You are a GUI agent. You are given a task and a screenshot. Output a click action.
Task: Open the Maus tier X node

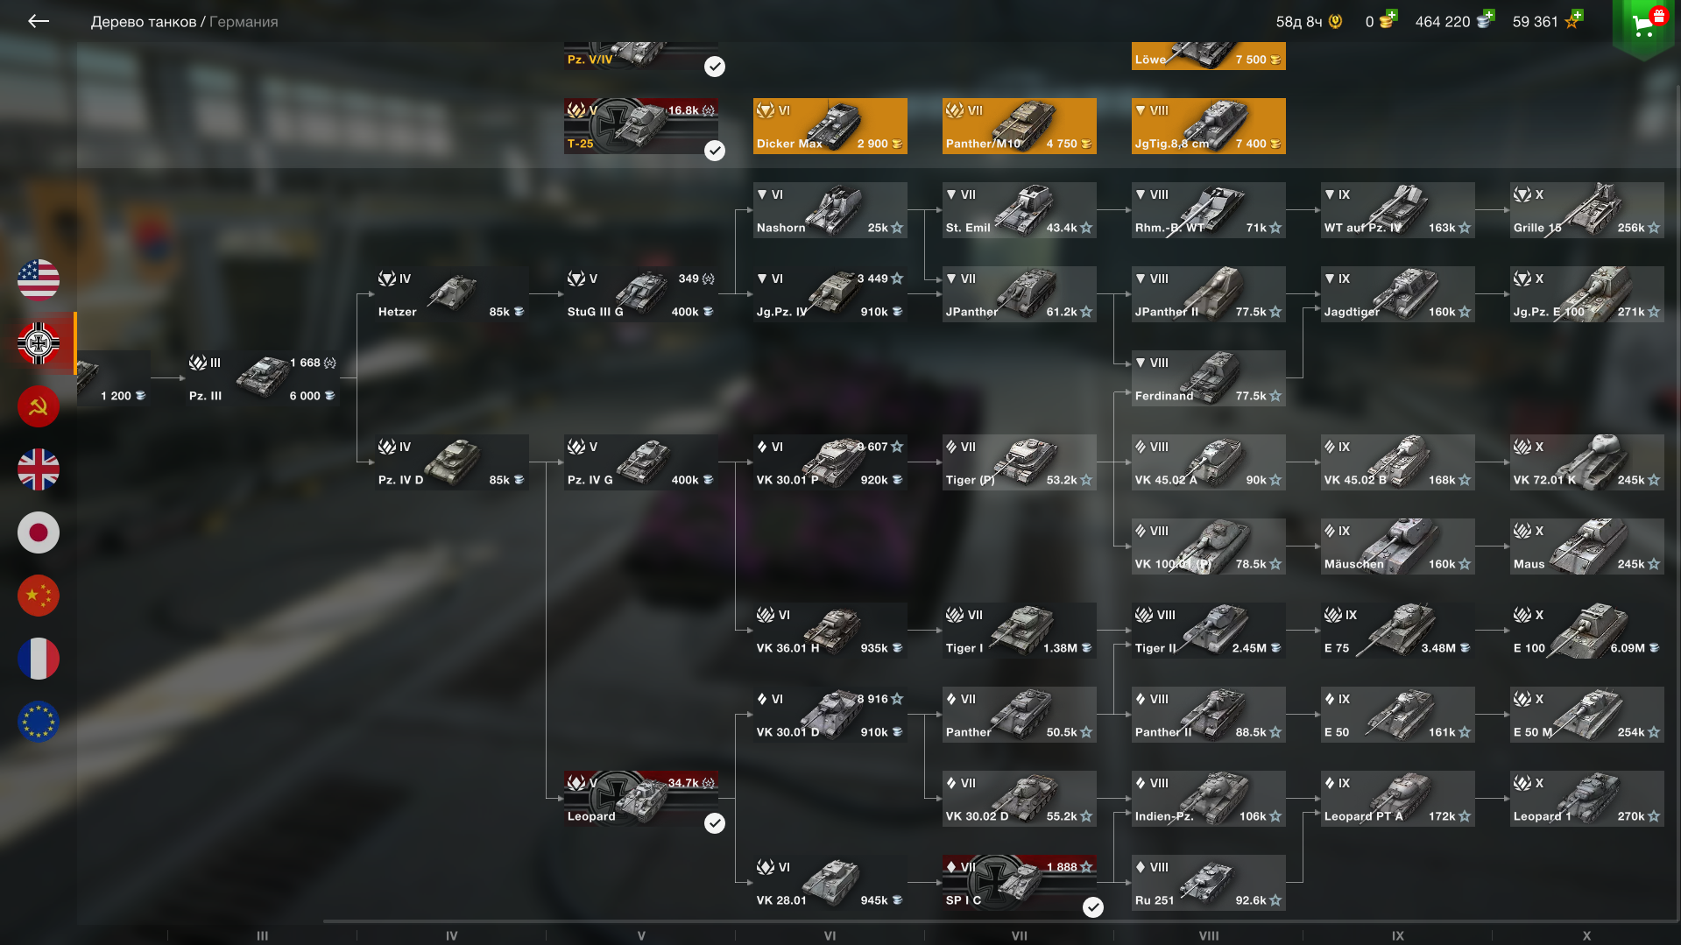coord(1587,547)
